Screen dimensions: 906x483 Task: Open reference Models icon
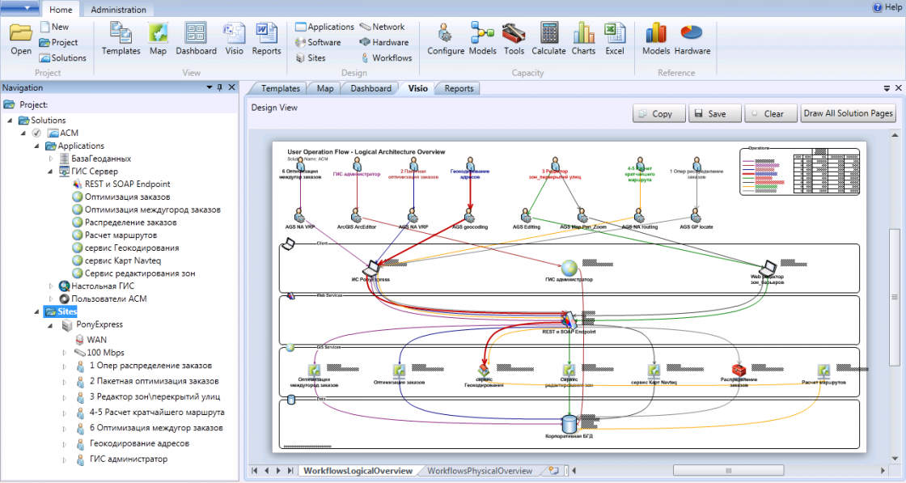[656, 40]
